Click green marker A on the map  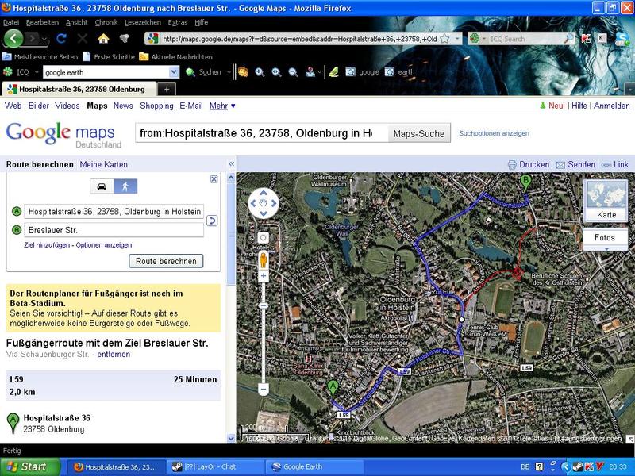click(333, 389)
